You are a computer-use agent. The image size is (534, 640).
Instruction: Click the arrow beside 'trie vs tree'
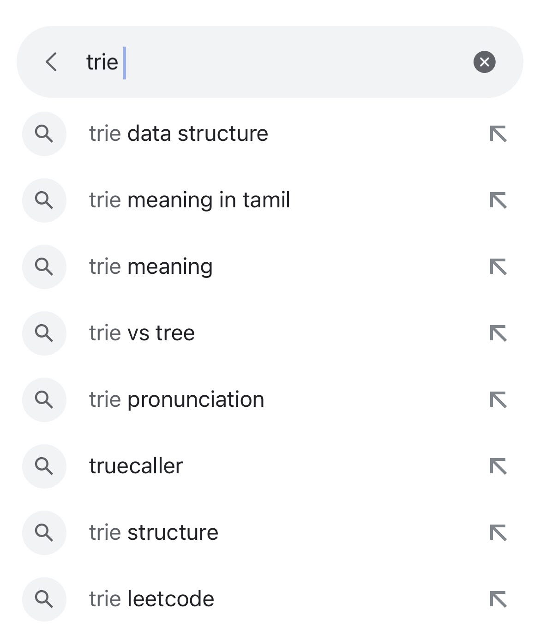[x=498, y=333]
